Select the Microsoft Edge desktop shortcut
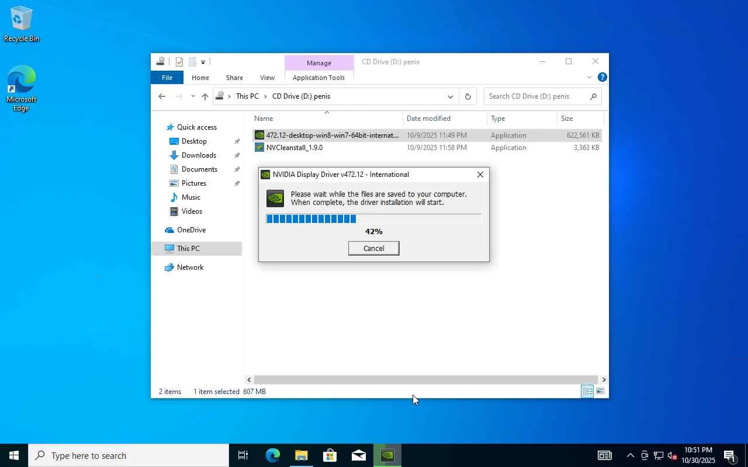This screenshot has width=748, height=467. pyautogui.click(x=21, y=88)
